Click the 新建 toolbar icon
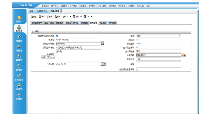211x120 pixels. coord(34,17)
